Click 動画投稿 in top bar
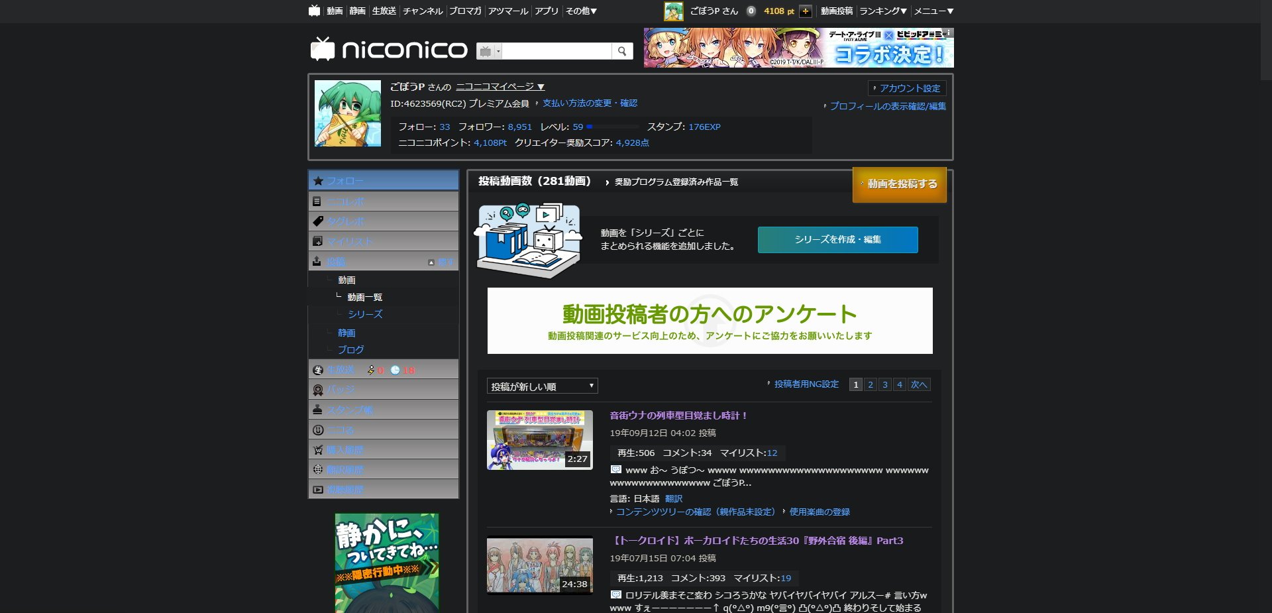 [x=837, y=11]
